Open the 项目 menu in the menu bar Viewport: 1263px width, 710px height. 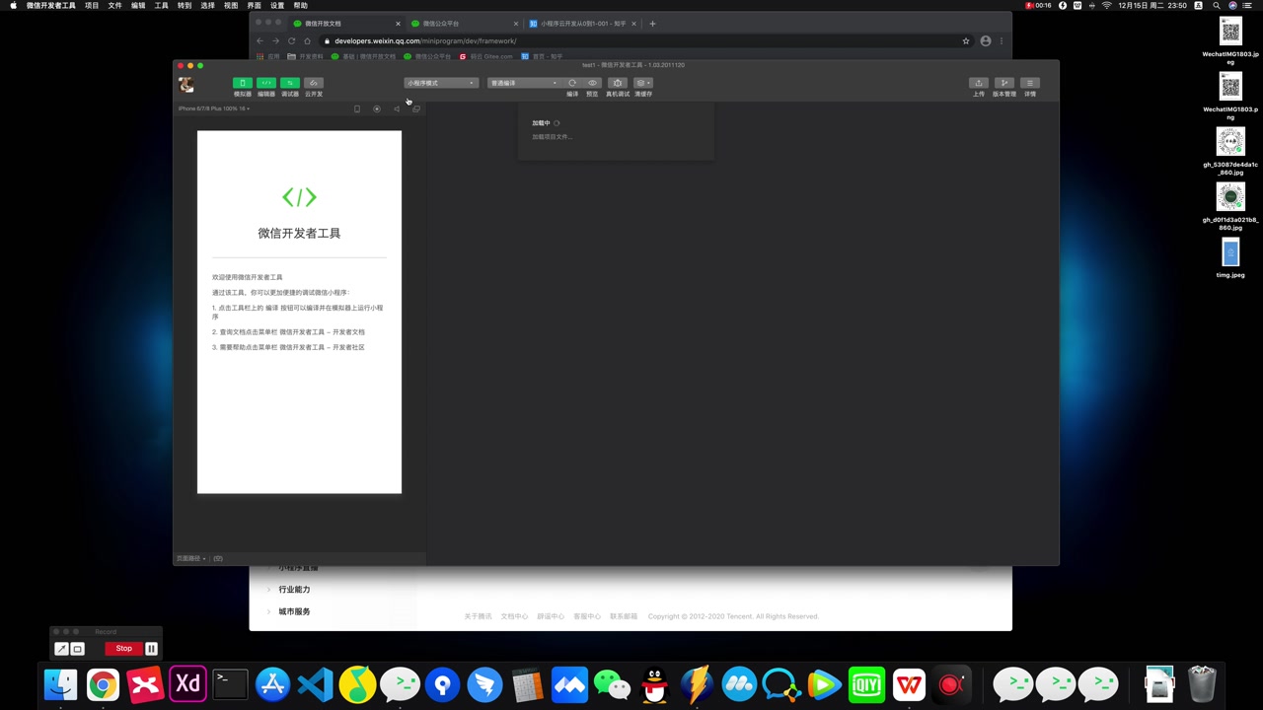(92, 6)
